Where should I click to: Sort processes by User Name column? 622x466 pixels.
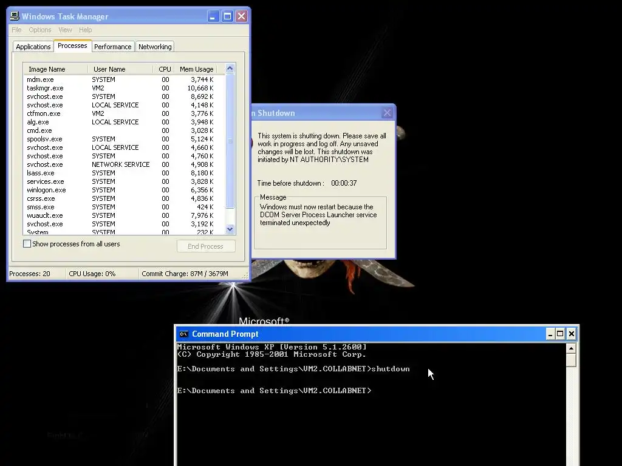(120, 69)
